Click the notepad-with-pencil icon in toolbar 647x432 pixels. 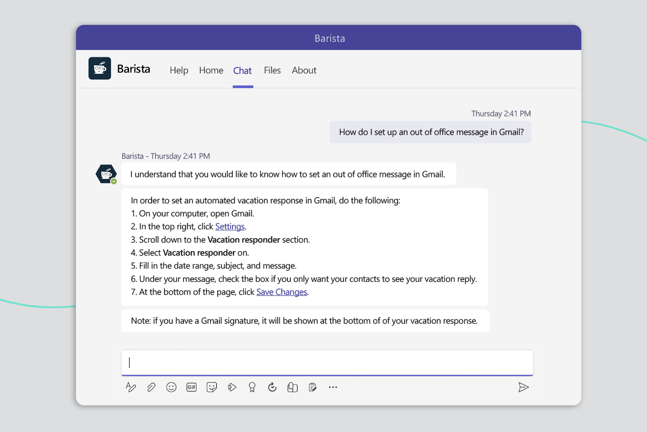coord(313,387)
